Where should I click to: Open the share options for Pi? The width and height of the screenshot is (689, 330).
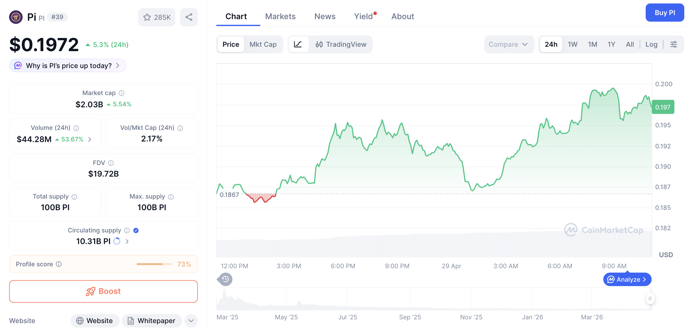(189, 17)
